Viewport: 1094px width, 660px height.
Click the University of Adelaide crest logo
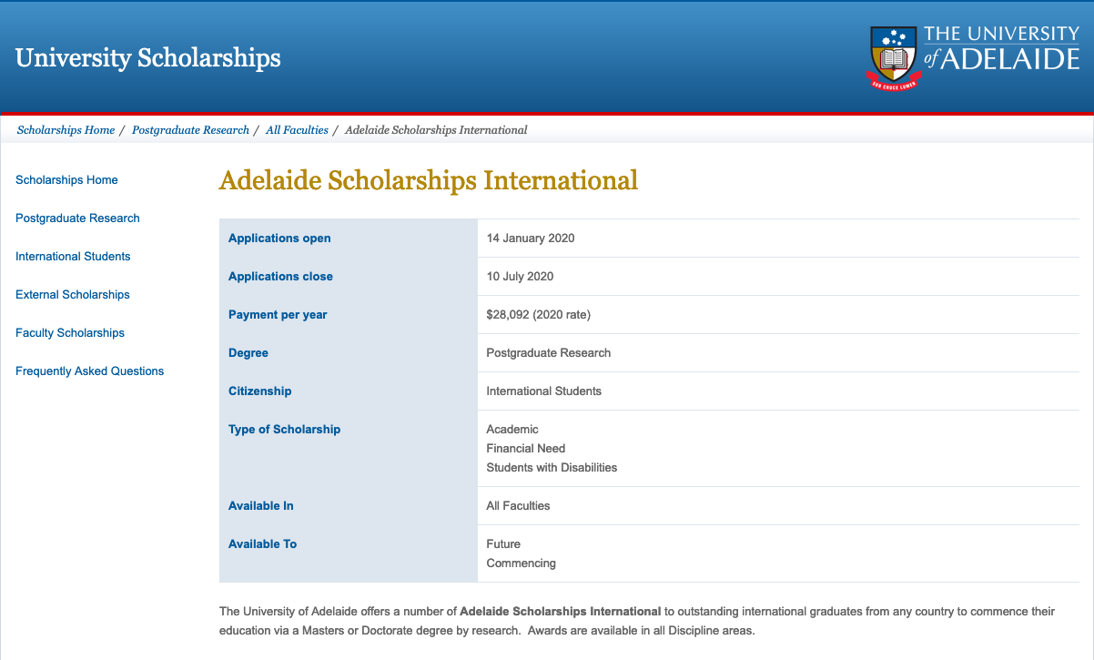[896, 59]
